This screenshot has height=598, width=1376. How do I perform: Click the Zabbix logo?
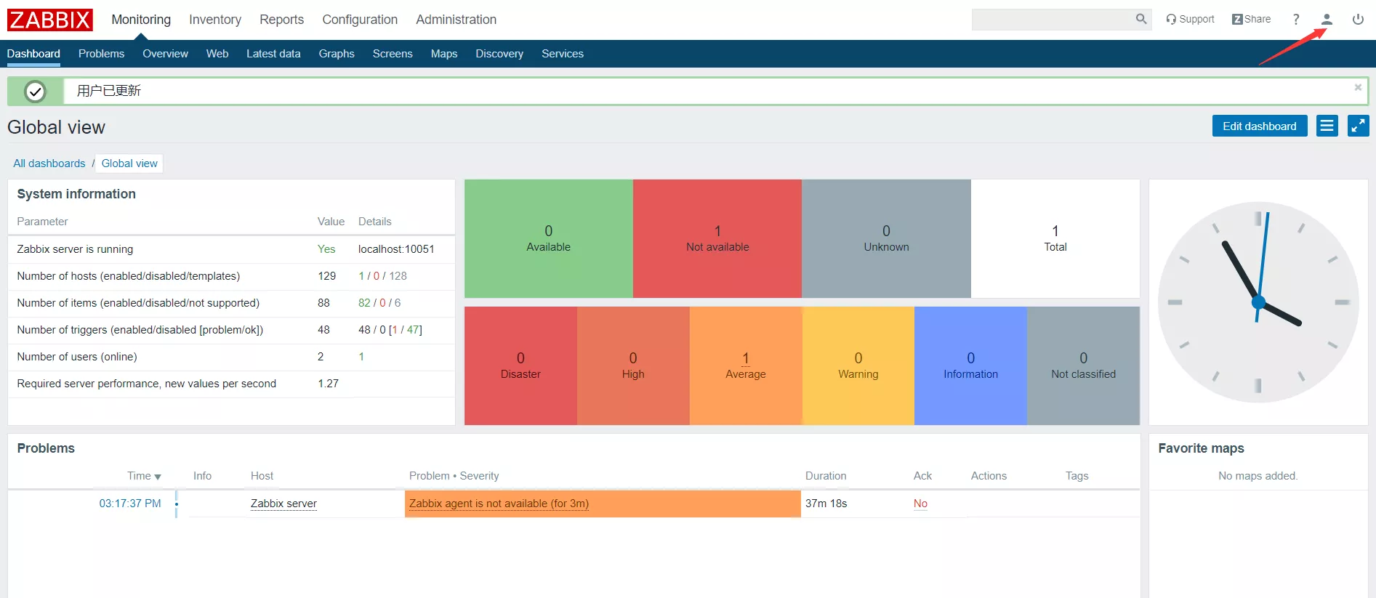pyautogui.click(x=50, y=20)
